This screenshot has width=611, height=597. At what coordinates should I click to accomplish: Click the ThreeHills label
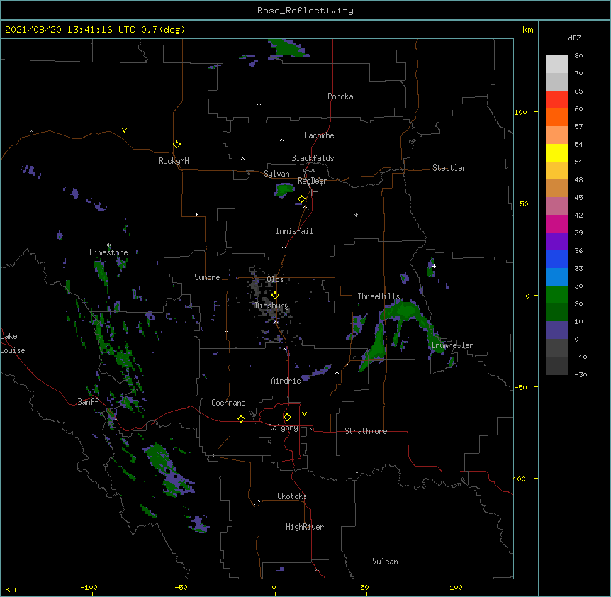coord(379,296)
